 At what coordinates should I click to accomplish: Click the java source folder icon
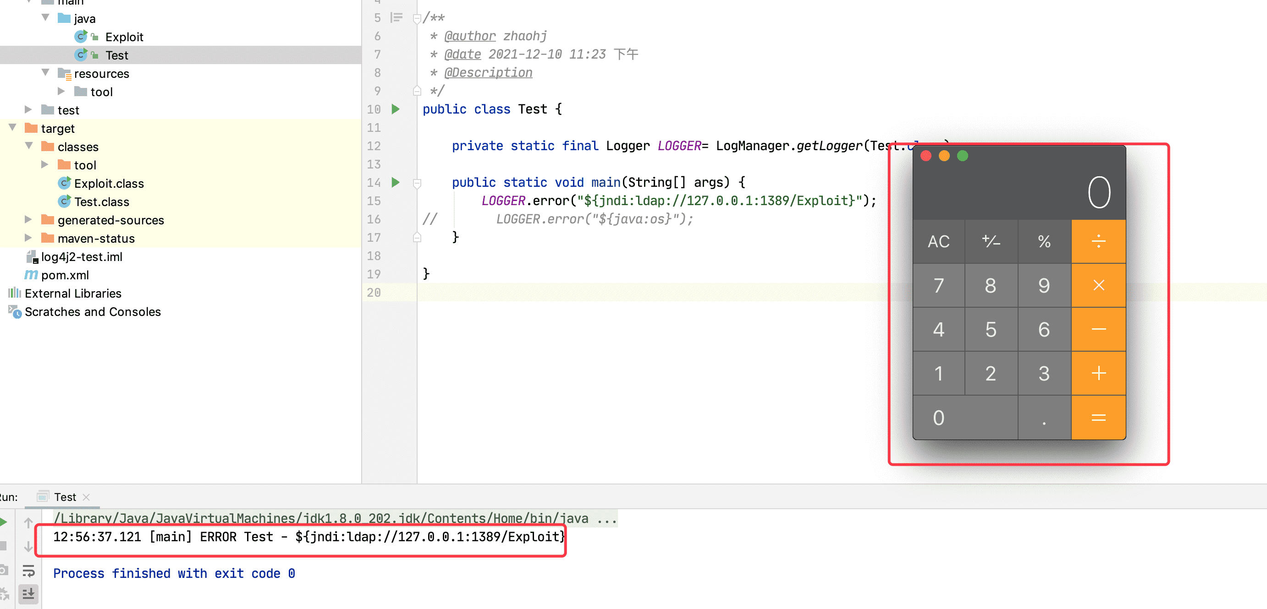tap(64, 18)
